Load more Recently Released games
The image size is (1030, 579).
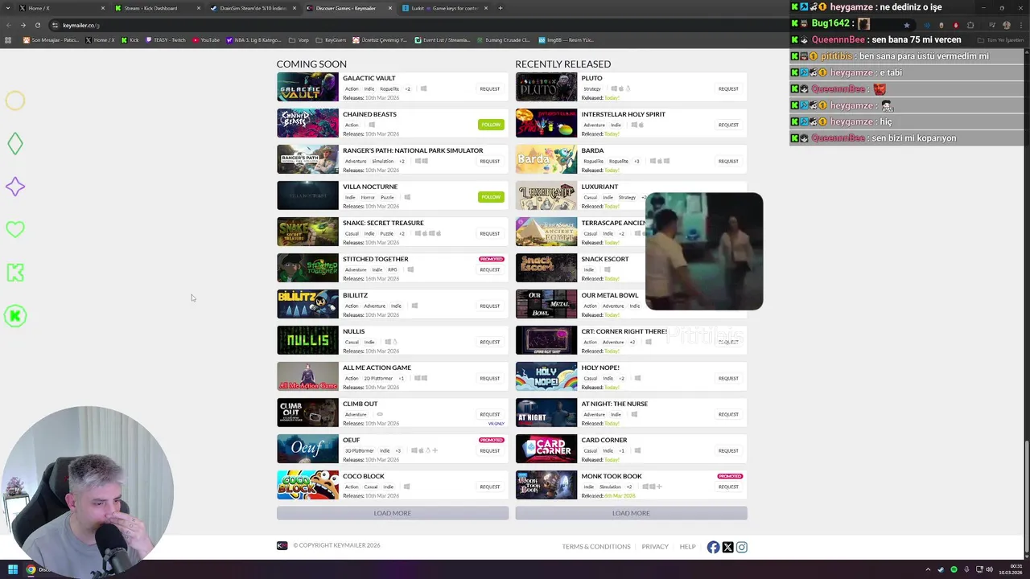pyautogui.click(x=631, y=513)
